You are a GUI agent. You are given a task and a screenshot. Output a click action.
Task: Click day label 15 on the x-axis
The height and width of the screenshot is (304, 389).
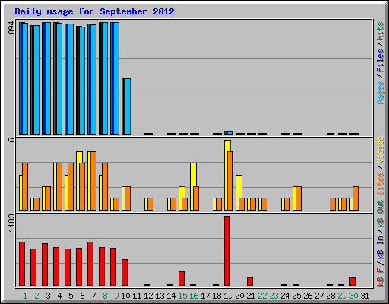click(182, 296)
